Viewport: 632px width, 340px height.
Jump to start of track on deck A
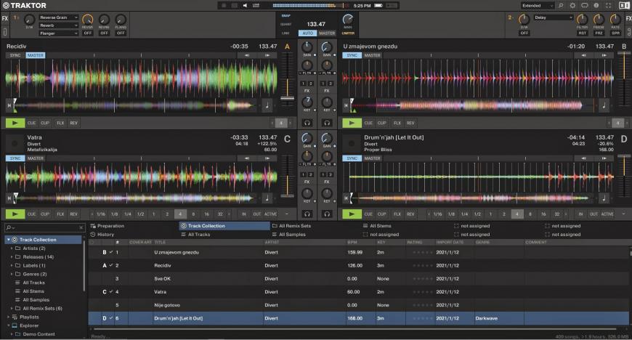tap(9, 105)
